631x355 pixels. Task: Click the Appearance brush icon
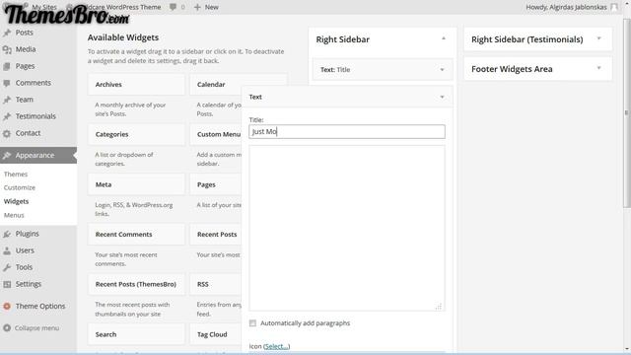pos(7,156)
